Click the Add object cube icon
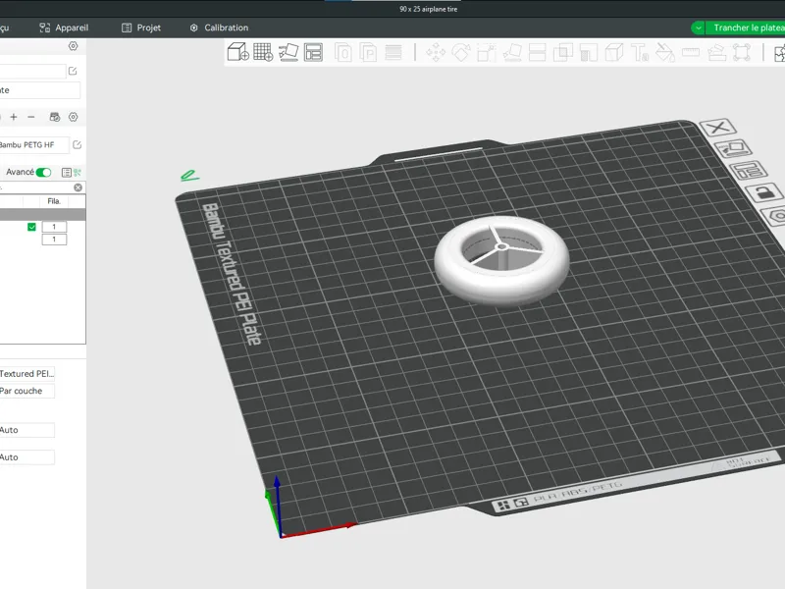 coord(237,52)
